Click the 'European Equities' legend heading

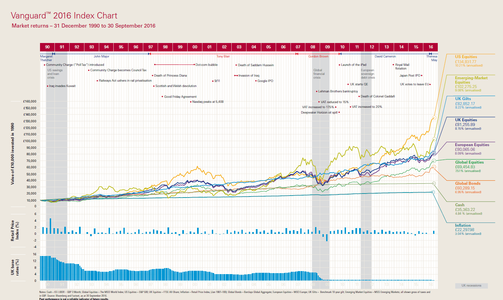point(472,145)
